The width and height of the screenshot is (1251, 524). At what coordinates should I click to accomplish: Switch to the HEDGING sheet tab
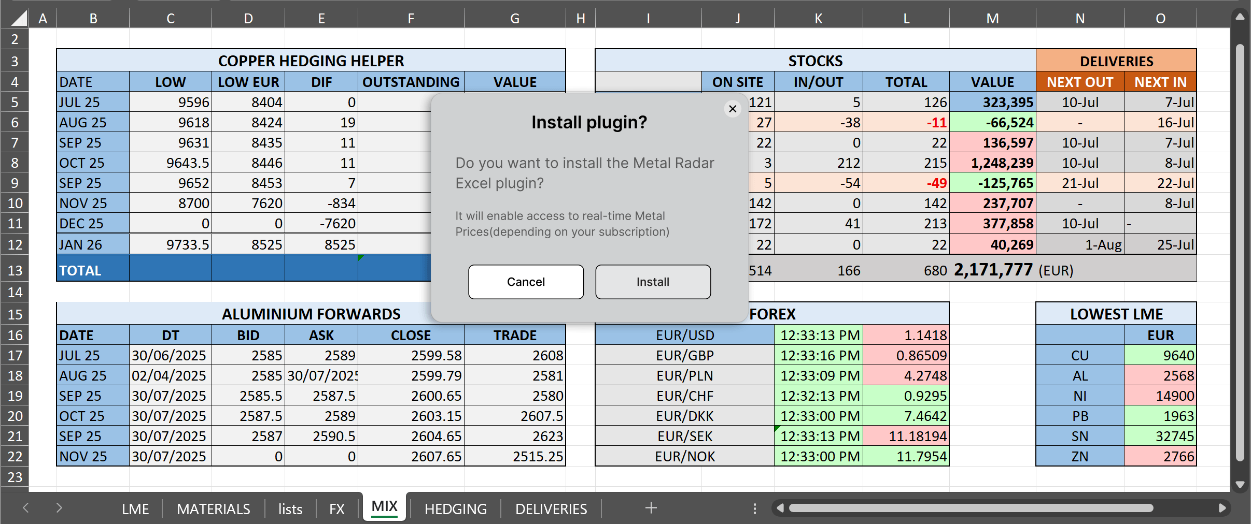click(x=455, y=508)
